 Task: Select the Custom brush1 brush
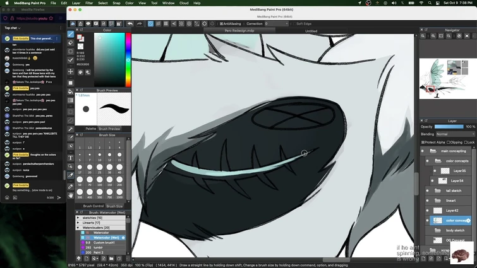[x=105, y=243]
